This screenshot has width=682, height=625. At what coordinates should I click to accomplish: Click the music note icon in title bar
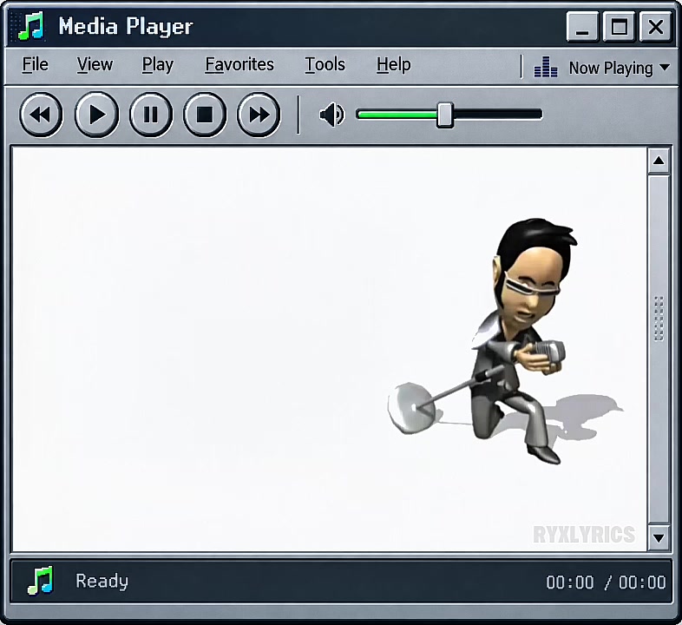click(x=30, y=26)
